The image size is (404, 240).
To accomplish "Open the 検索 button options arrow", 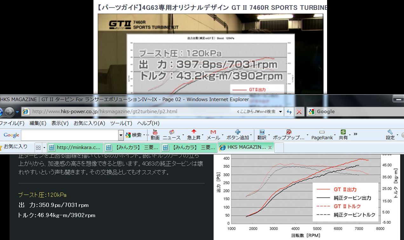I will tap(144, 135).
